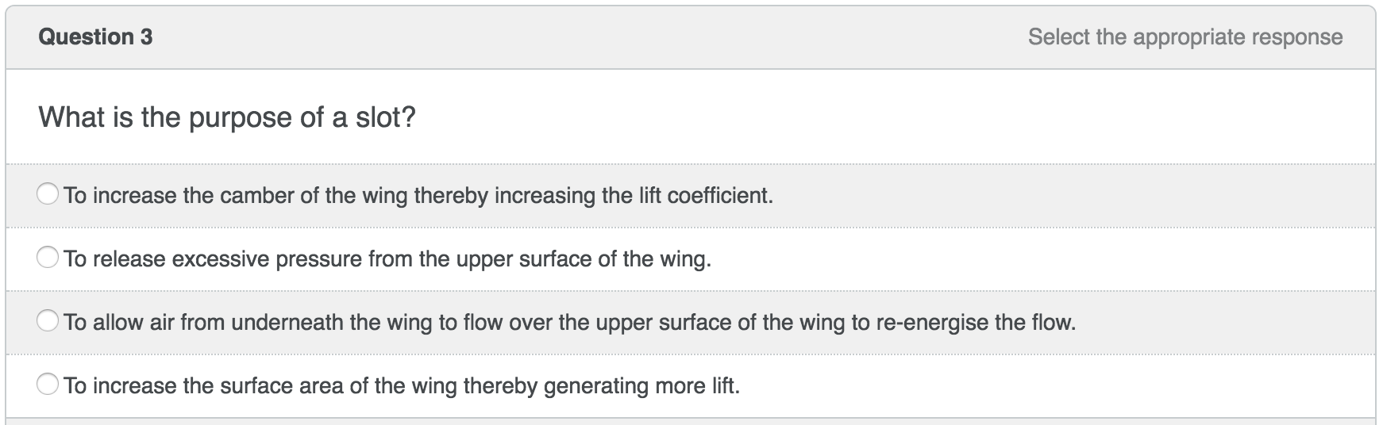The image size is (1383, 425).
Task: Pick the radio button for re-energising the flow
Action: pos(48,321)
